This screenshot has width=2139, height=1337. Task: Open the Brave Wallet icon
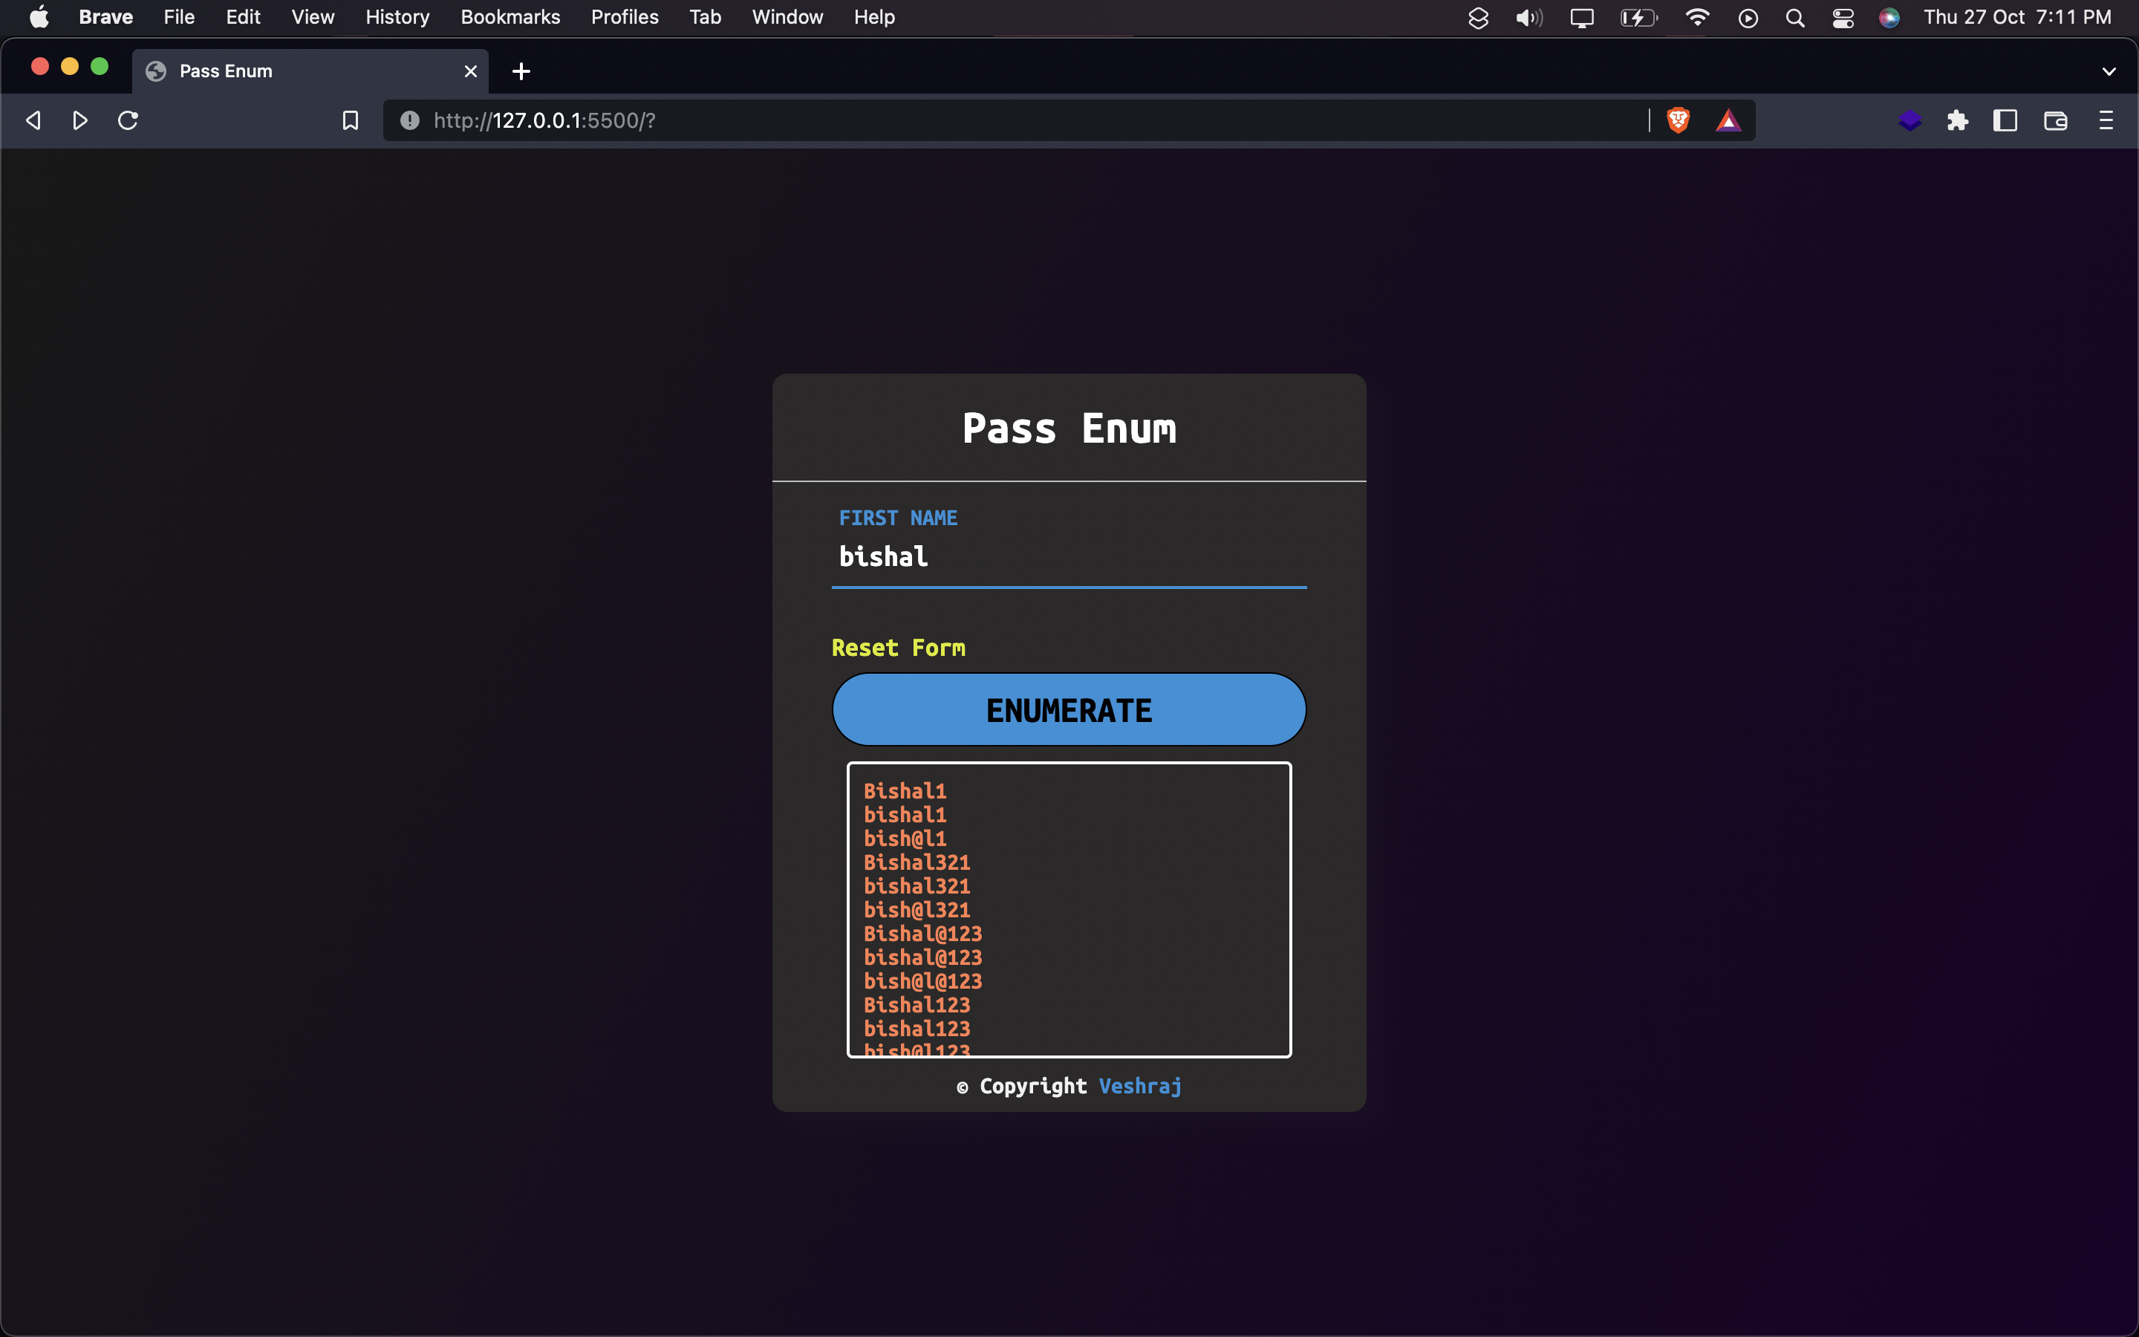click(x=2055, y=120)
